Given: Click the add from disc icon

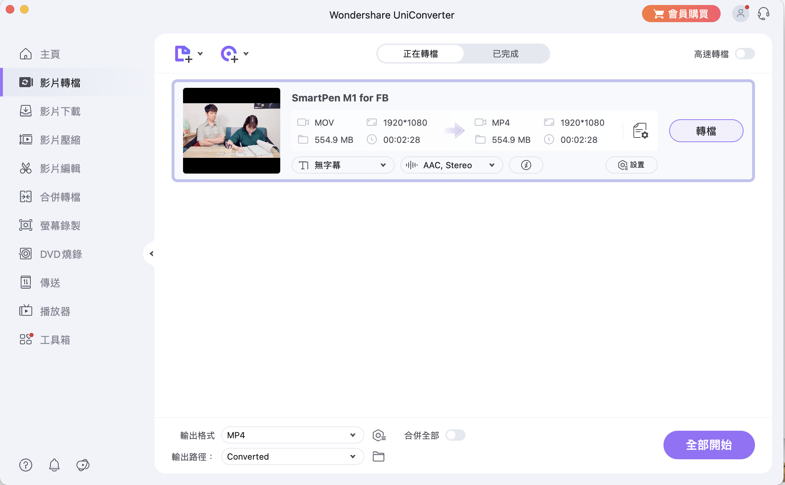Looking at the screenshot, I should 229,54.
